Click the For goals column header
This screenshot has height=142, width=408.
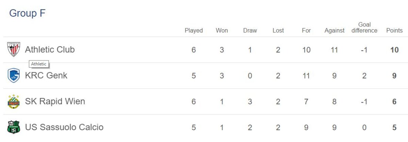pyautogui.click(x=306, y=31)
